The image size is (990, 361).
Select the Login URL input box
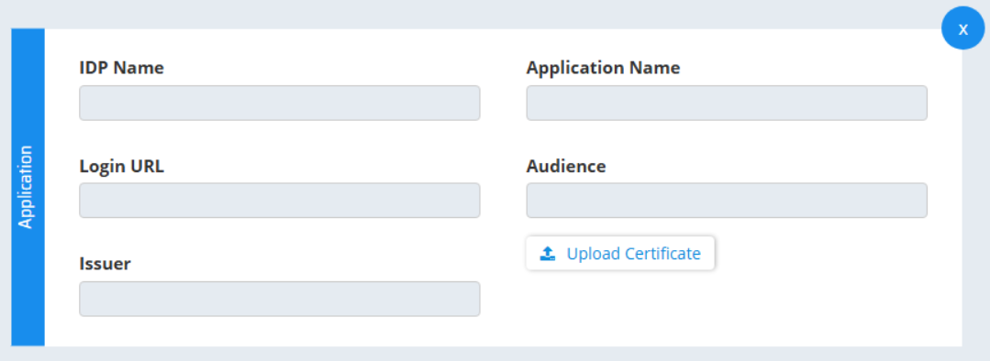coord(280,201)
